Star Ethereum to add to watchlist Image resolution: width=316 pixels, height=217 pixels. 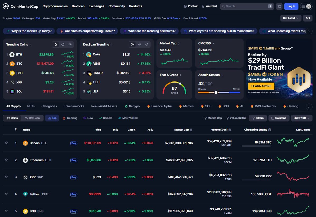[6, 160]
